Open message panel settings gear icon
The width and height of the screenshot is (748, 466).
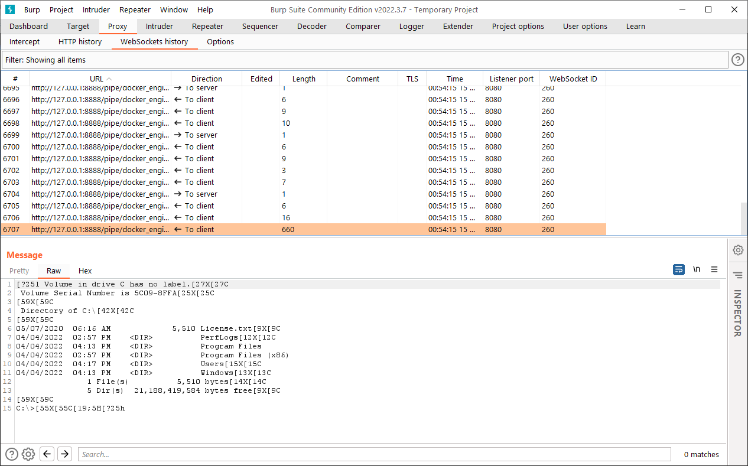[x=738, y=250]
